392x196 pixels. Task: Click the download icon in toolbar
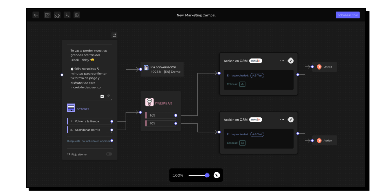coord(67,15)
